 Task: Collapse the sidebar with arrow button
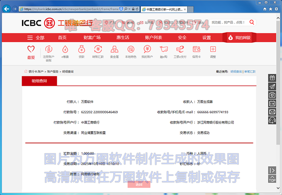click(x=272, y=170)
